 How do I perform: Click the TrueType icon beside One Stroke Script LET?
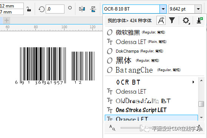coord(110,110)
